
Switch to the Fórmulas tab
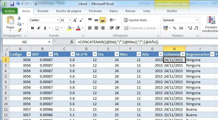point(95,11)
